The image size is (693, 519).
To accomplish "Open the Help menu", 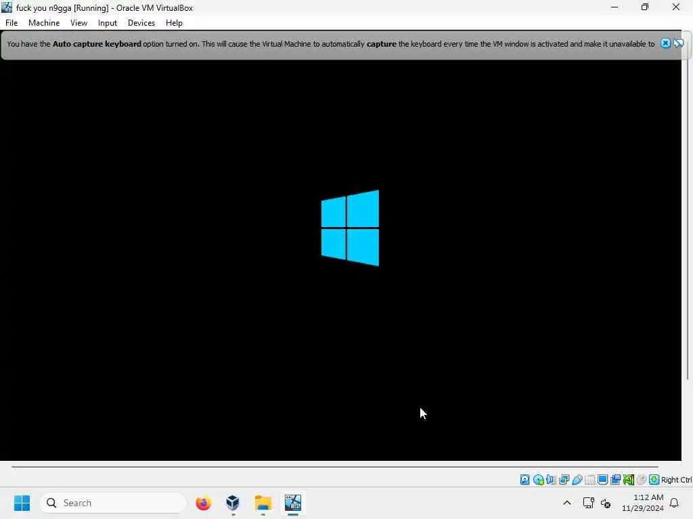I will click(174, 23).
